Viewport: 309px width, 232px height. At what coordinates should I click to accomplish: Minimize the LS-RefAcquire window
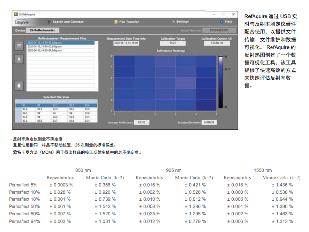point(214,14)
